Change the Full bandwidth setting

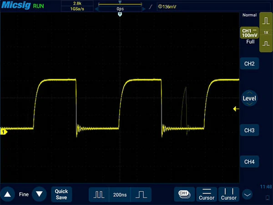[x=250, y=41]
